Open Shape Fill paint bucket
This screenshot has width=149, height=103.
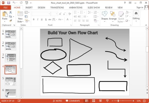pyautogui.click(x=127, y=12)
